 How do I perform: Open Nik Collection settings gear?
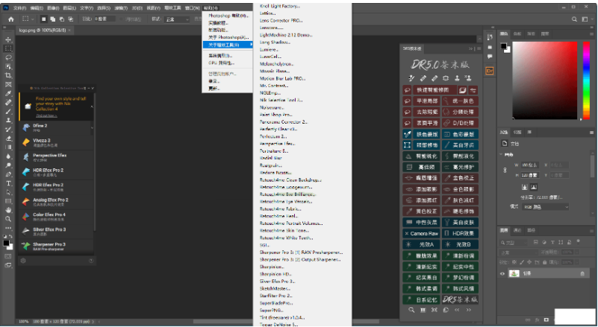coord(23,261)
